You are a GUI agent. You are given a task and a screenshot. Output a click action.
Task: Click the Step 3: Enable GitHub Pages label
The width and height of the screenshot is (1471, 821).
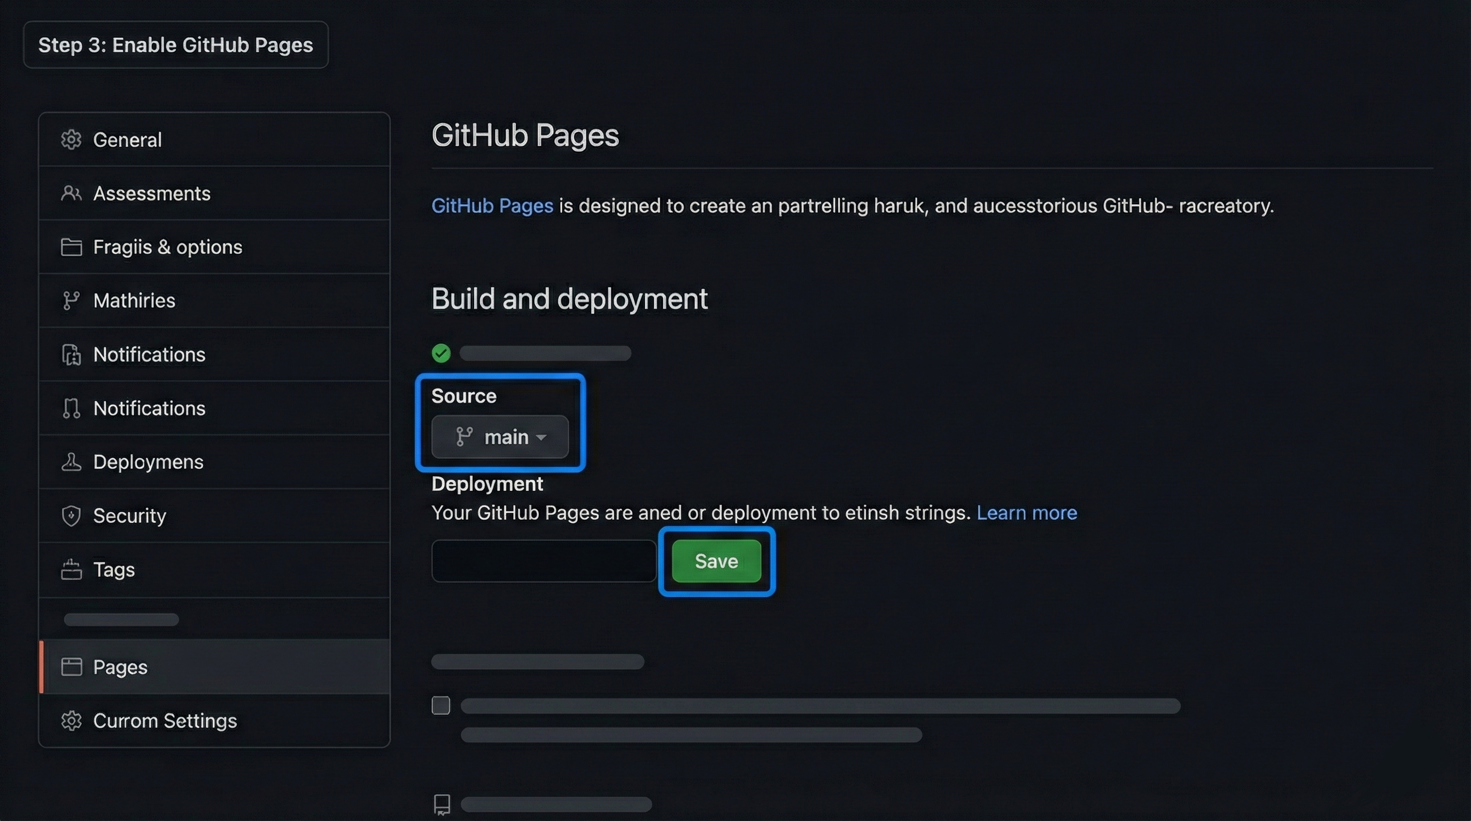tap(176, 44)
